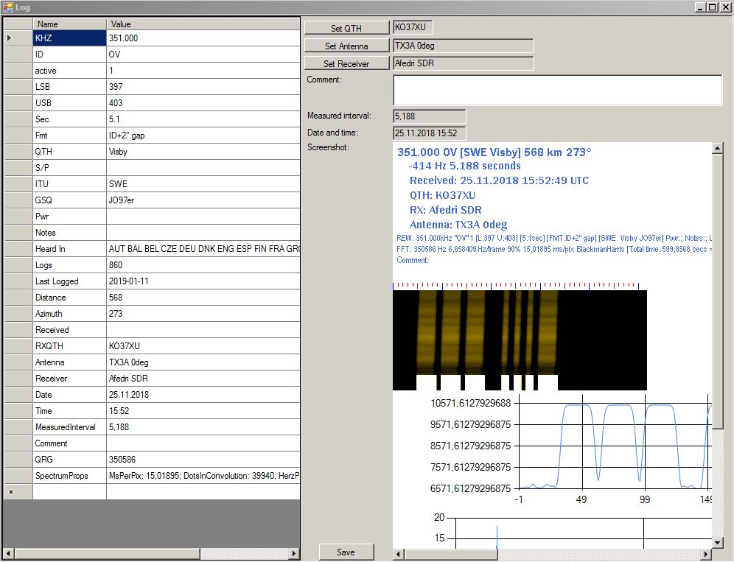Click the screenshot panel horizontal scrollbar thumb
734x562 pixels.
tap(450, 554)
